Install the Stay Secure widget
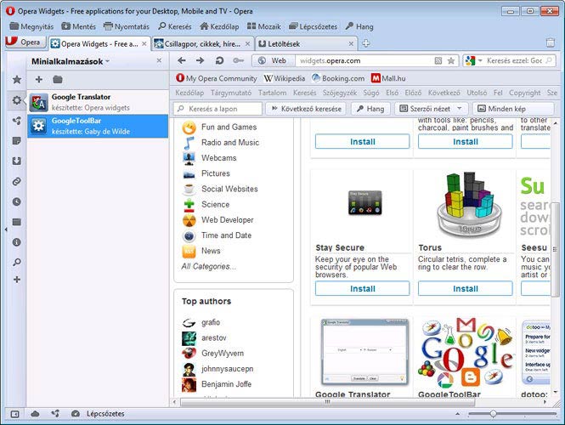 point(363,288)
